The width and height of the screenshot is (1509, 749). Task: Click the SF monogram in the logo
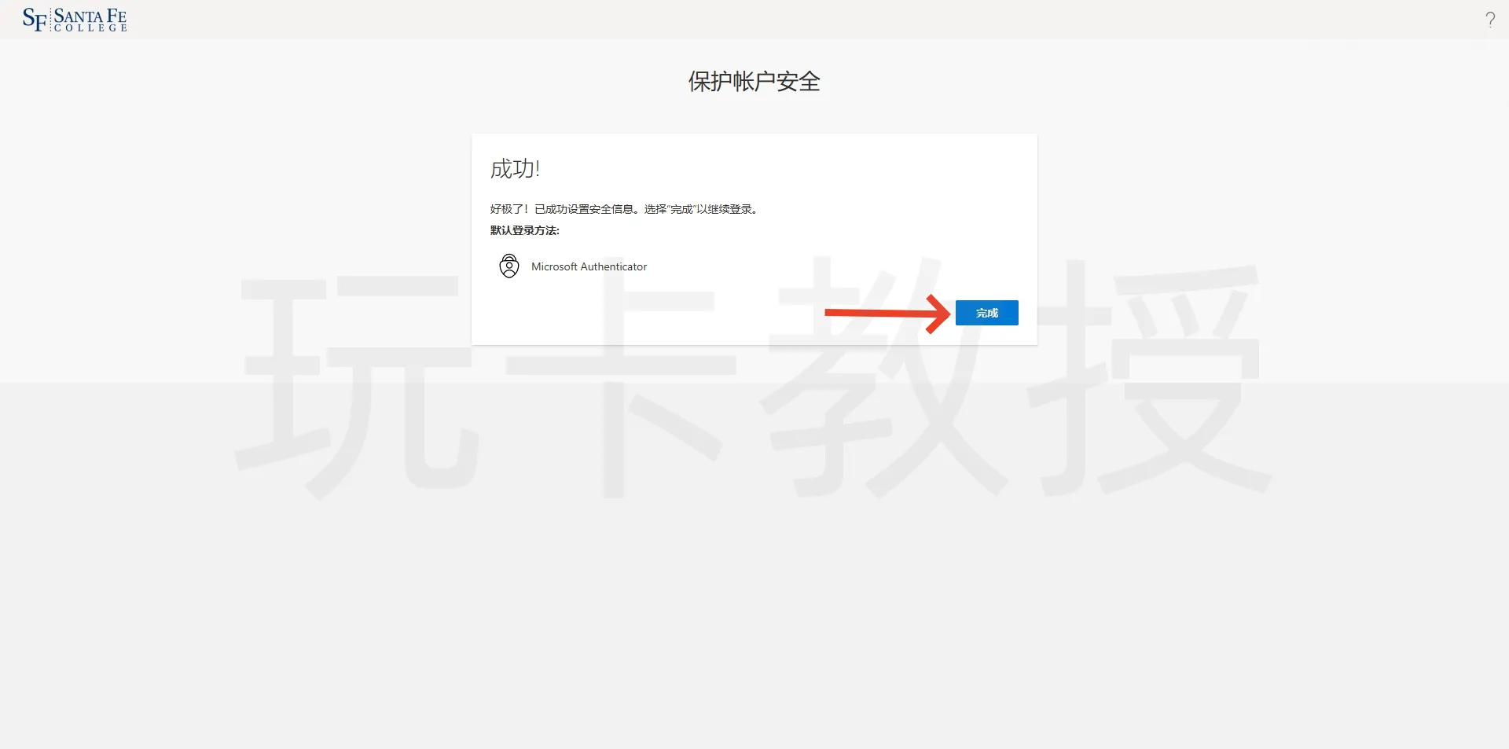point(35,20)
